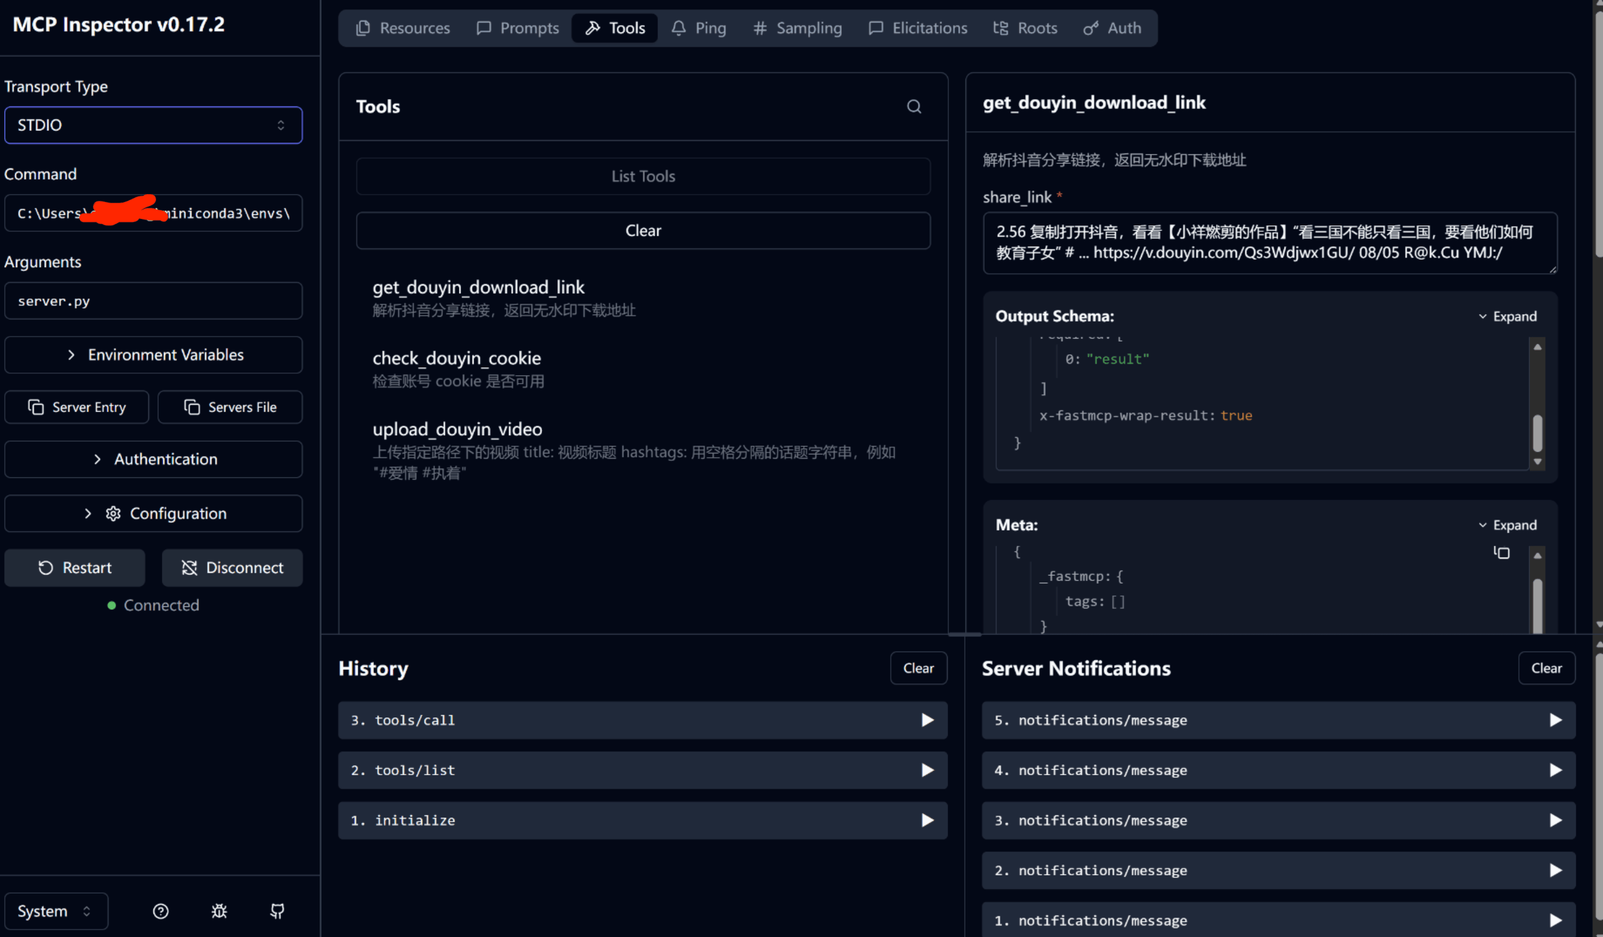Open the System theme dropdown
1603x937 pixels.
(55, 911)
